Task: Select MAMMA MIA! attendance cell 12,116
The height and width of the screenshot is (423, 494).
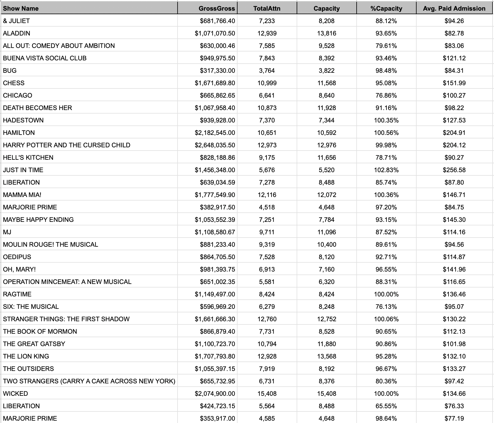Action: (x=267, y=195)
